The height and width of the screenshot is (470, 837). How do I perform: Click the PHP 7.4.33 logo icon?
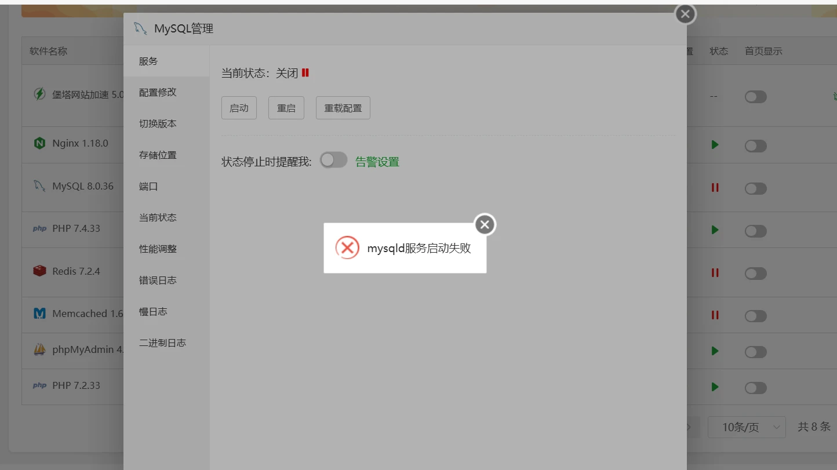point(39,229)
